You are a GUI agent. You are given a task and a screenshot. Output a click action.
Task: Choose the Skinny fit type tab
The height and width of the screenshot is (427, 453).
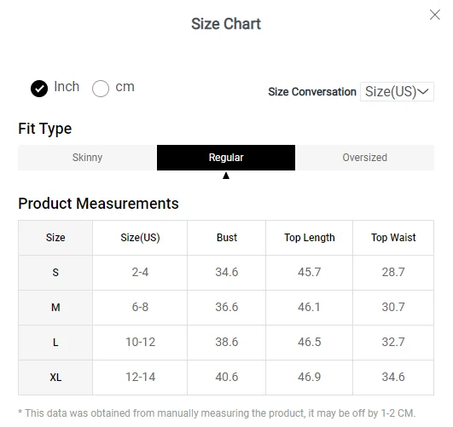point(87,158)
